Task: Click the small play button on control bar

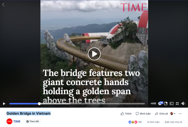Action: (4, 104)
